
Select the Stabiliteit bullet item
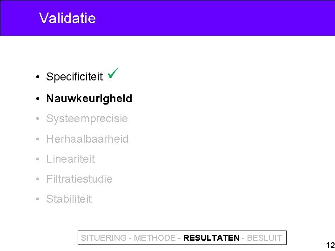coord(69,199)
